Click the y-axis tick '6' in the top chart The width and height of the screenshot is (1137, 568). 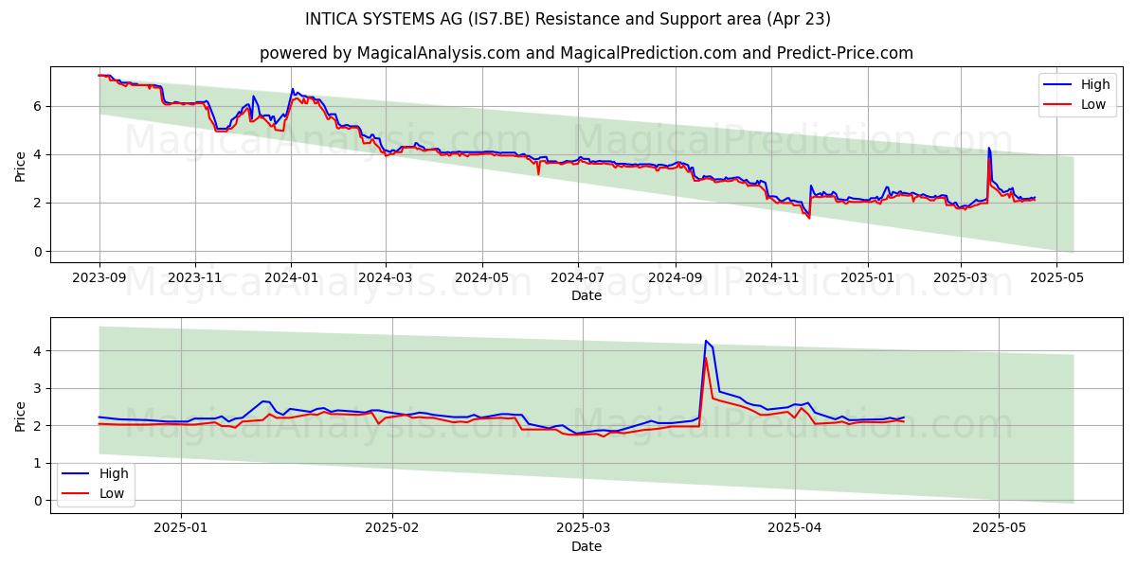38,106
